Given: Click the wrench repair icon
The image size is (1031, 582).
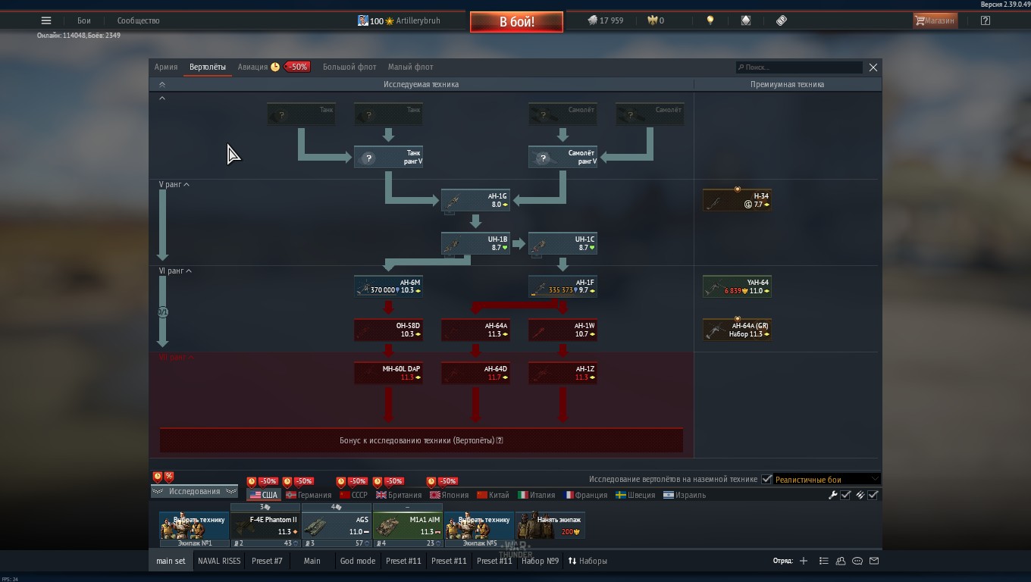Looking at the screenshot, I should click(832, 495).
